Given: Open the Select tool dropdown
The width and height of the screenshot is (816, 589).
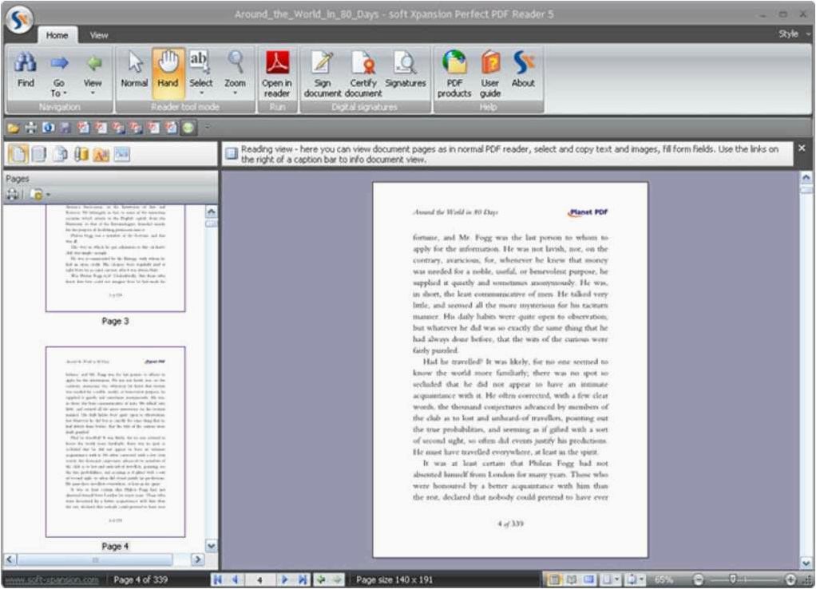Looking at the screenshot, I should [201, 73].
